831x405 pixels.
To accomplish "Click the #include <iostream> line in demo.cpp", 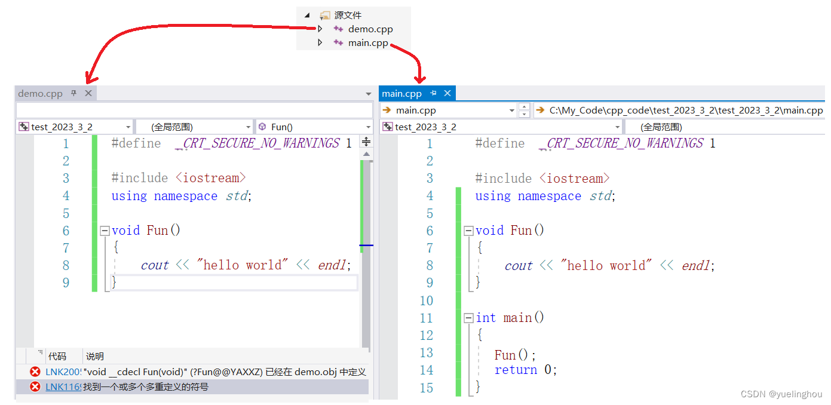I will [179, 178].
